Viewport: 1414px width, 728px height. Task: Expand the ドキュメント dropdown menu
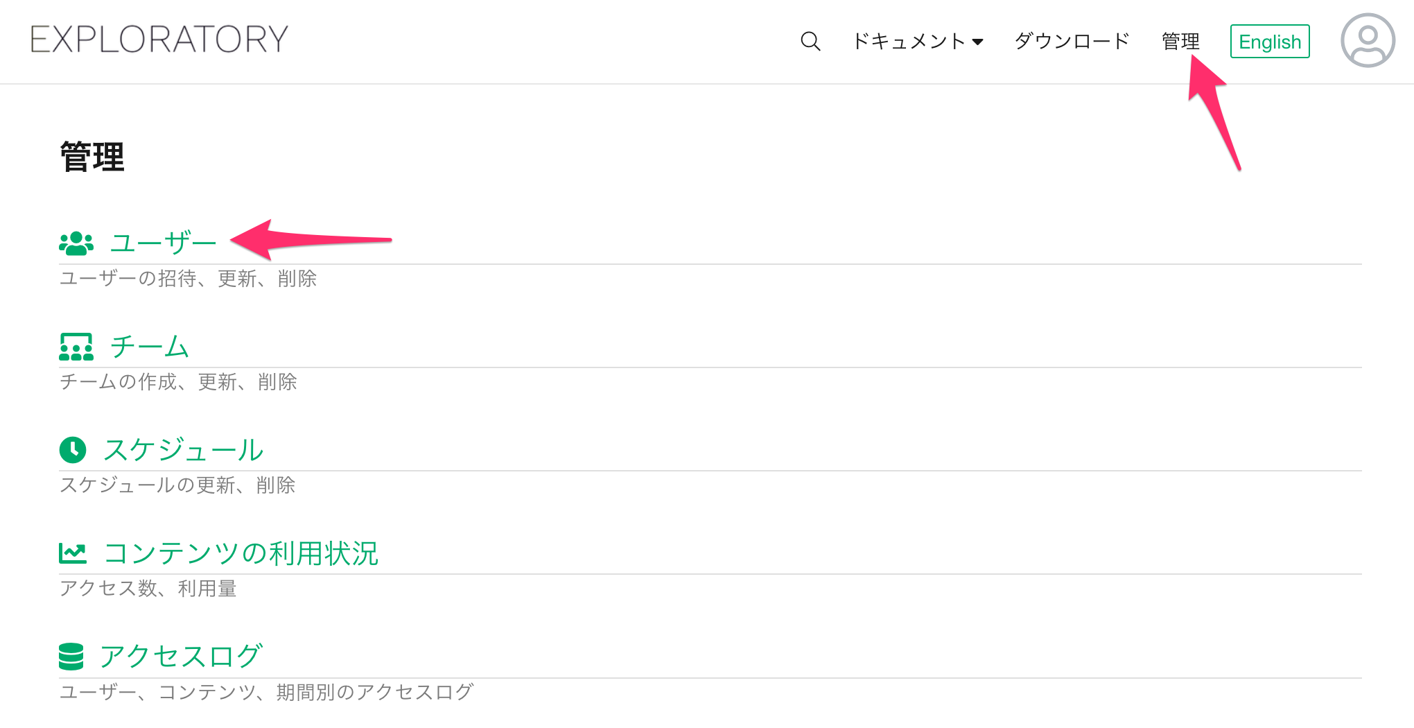point(917,41)
